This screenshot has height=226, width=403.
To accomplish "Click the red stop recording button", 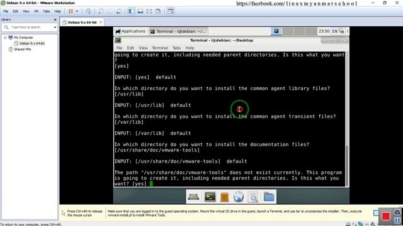I will point(386,216).
